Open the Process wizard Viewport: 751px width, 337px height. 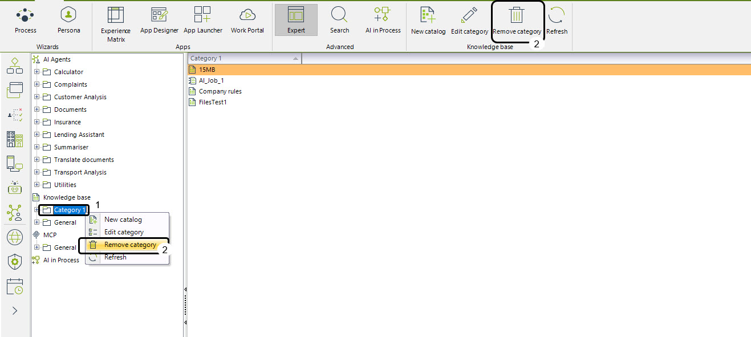point(25,20)
